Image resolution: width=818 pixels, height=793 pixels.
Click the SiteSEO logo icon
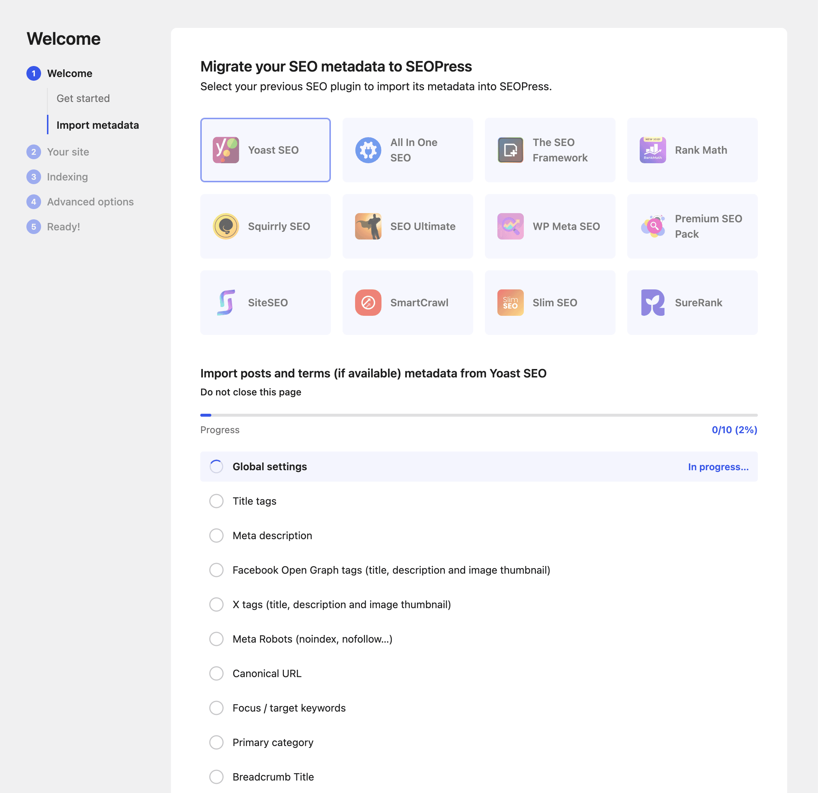click(226, 303)
